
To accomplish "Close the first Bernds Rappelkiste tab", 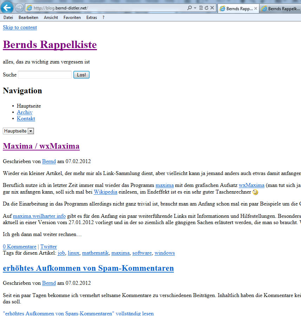I will click(x=256, y=9).
